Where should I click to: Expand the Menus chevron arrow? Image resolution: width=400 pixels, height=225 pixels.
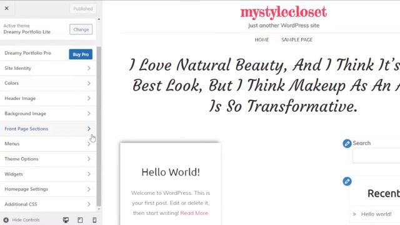[x=89, y=144]
